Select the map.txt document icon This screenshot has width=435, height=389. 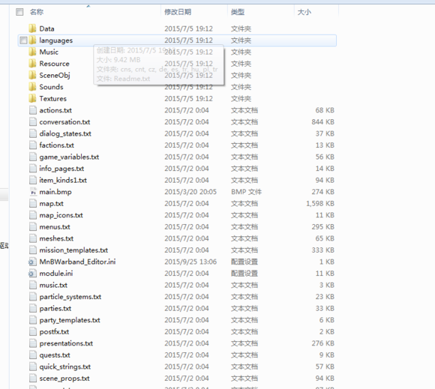point(33,203)
